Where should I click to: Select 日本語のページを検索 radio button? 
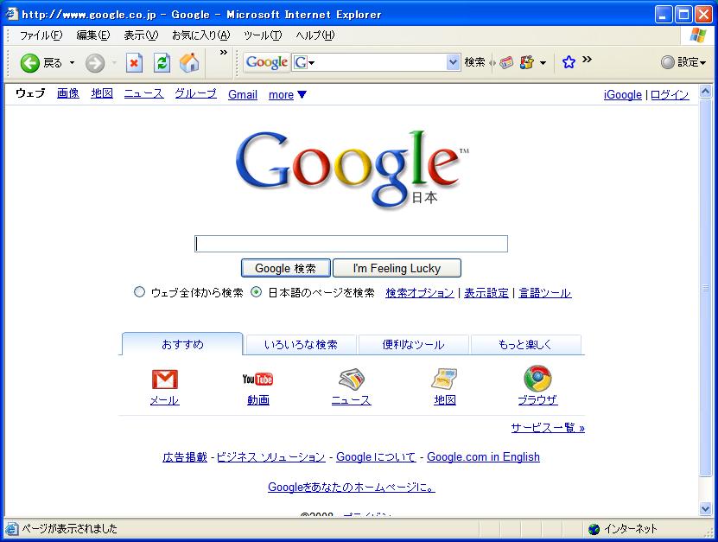256,292
